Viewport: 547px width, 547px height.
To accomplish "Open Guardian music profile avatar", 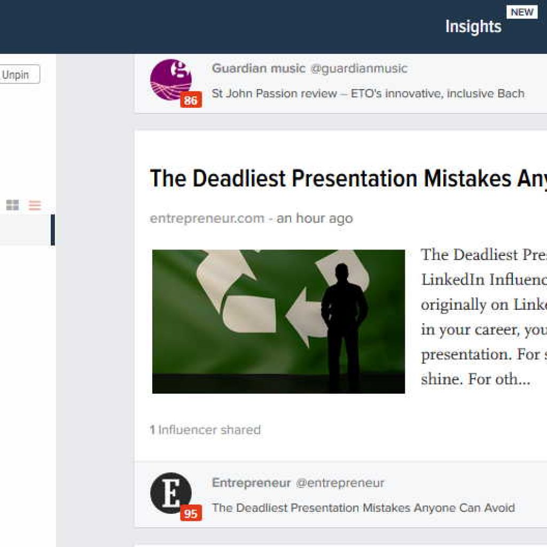I will pyautogui.click(x=170, y=80).
